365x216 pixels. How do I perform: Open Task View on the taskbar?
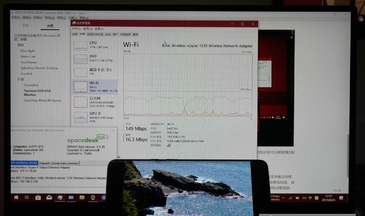click(x=27, y=197)
